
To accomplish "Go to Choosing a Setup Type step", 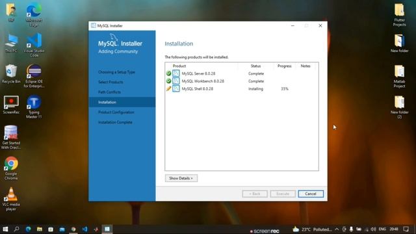I will coord(116,72).
